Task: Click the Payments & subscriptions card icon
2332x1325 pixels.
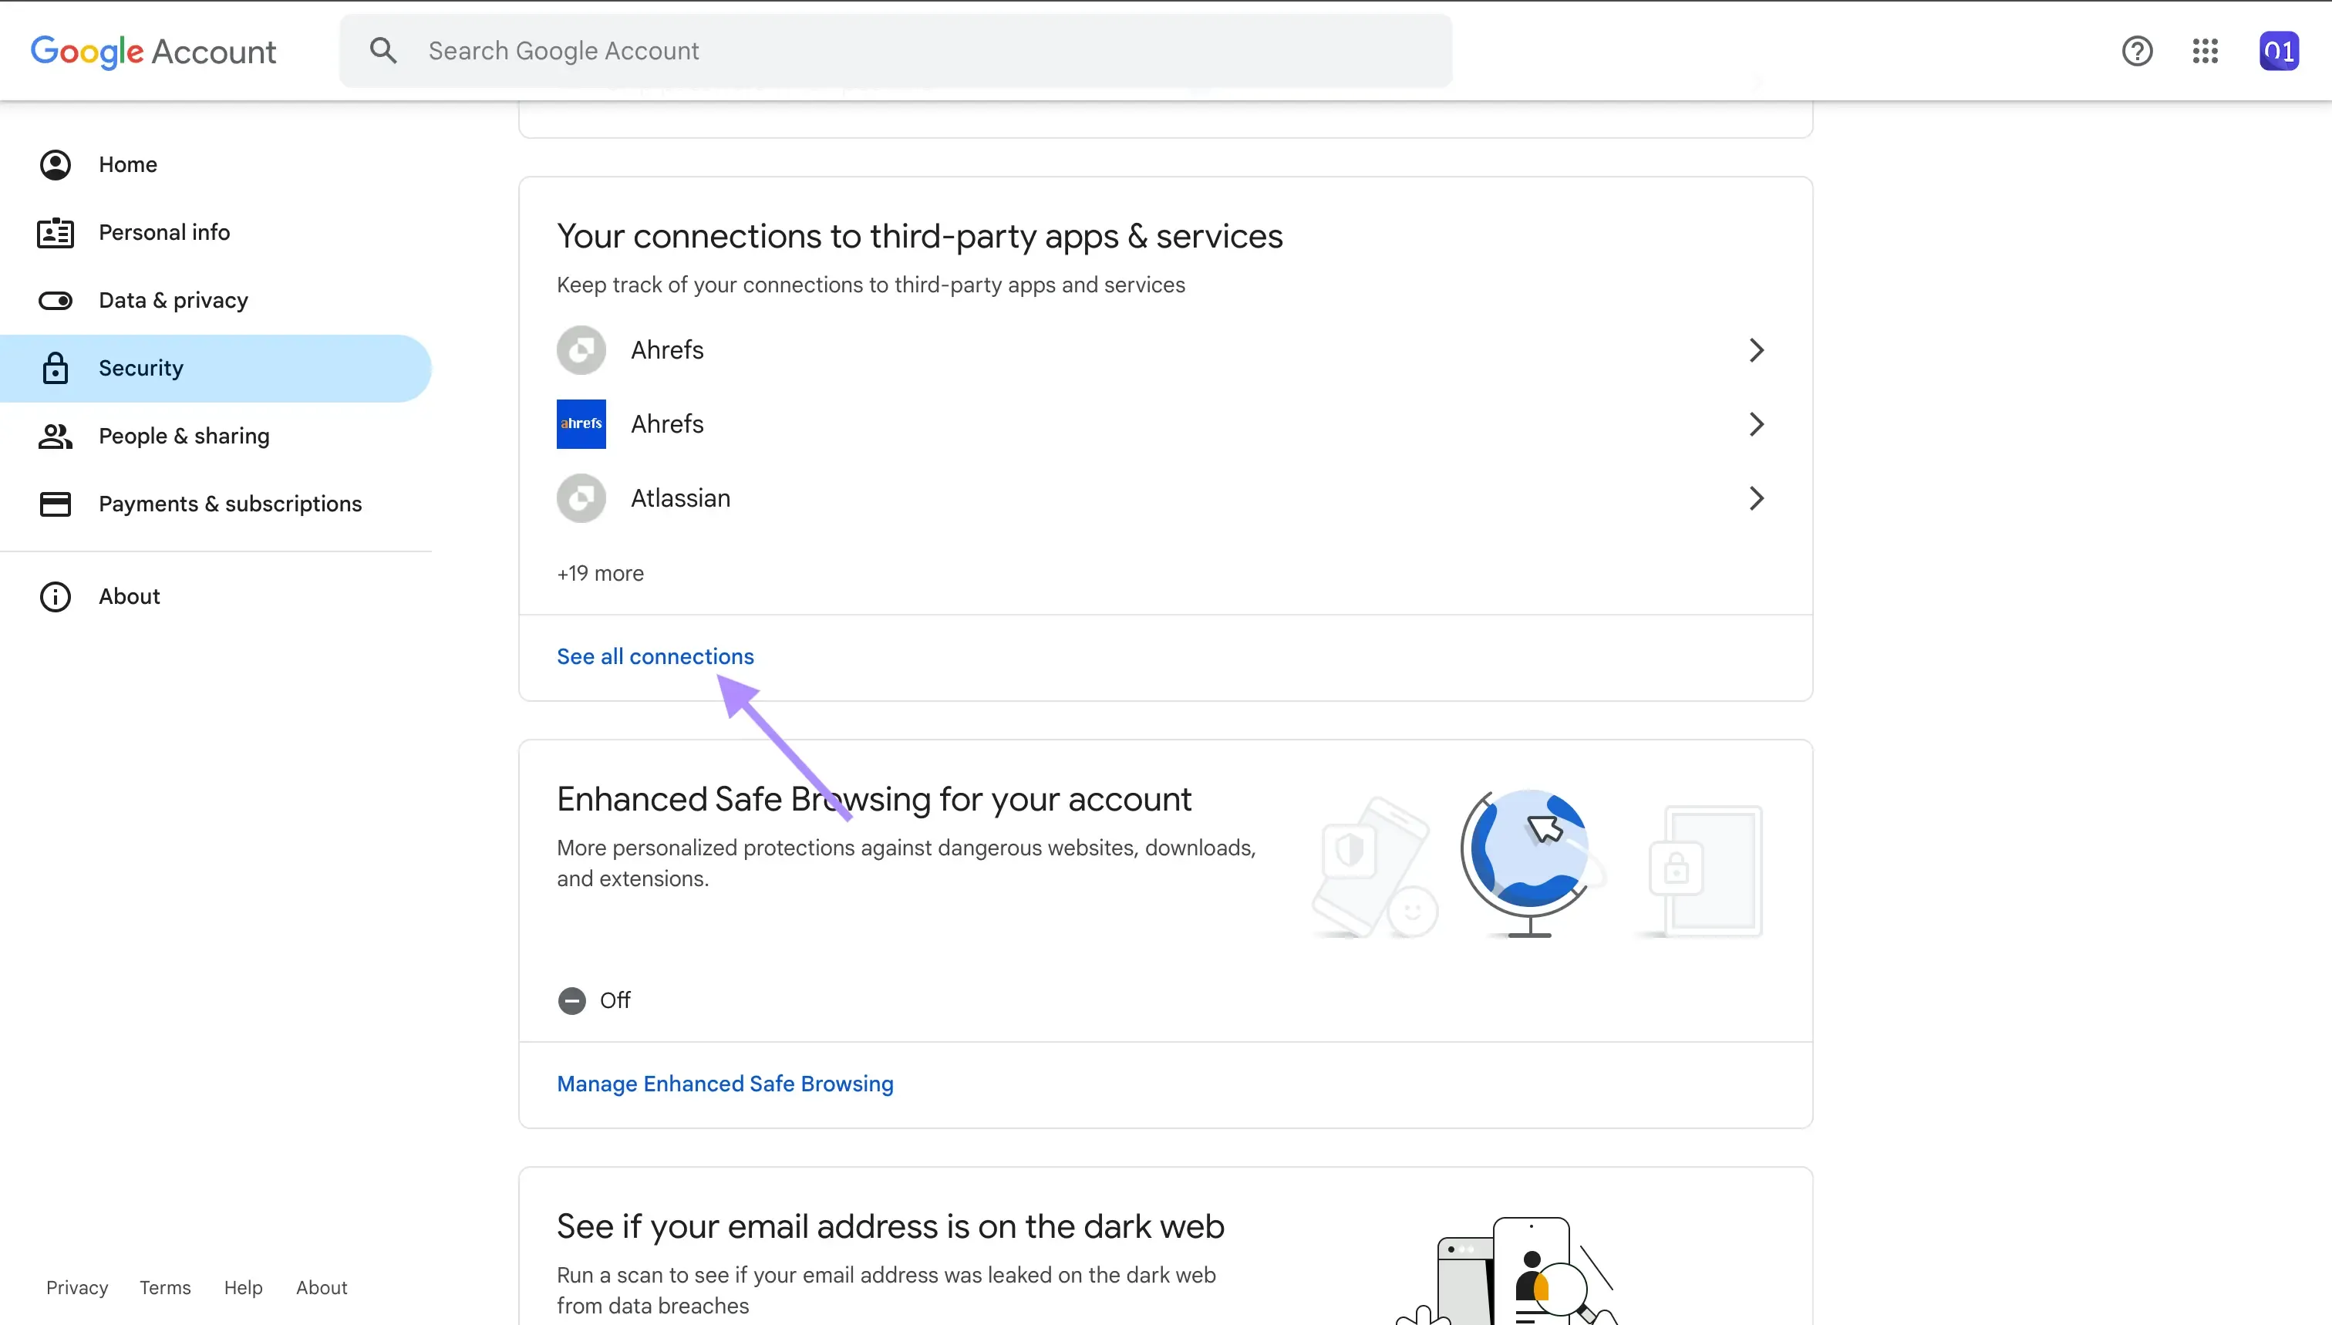Action: pyautogui.click(x=56, y=504)
